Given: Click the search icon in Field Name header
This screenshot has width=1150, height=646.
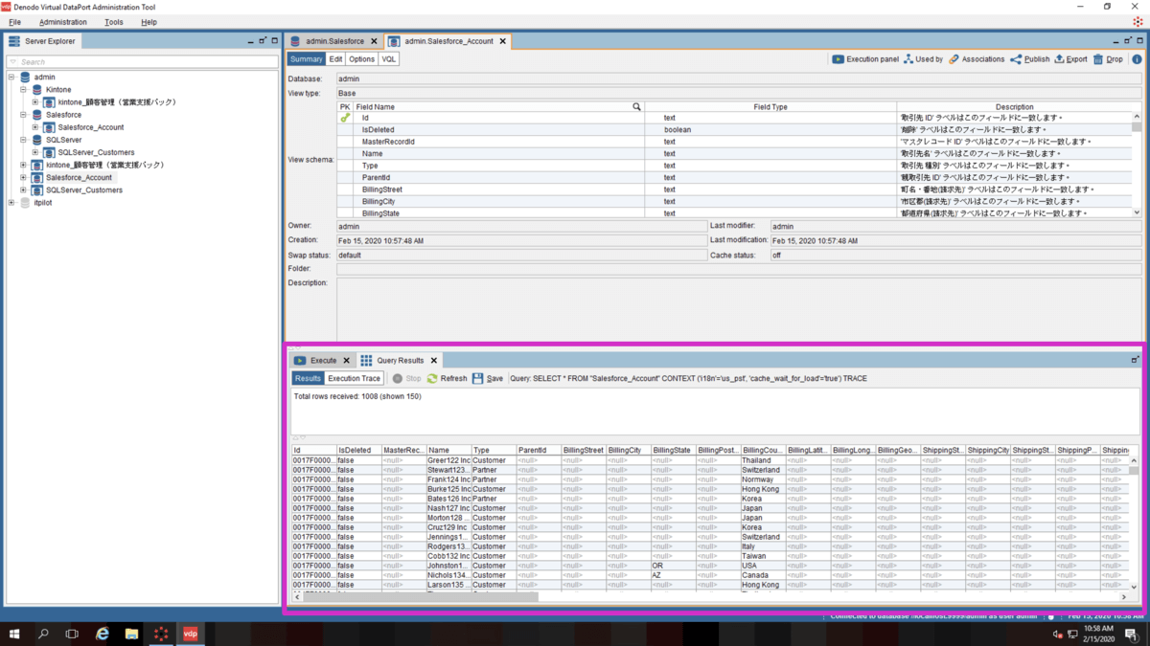Looking at the screenshot, I should click(636, 107).
